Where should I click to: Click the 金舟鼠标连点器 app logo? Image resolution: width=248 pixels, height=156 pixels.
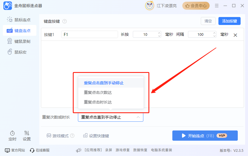click(x=8, y=6)
